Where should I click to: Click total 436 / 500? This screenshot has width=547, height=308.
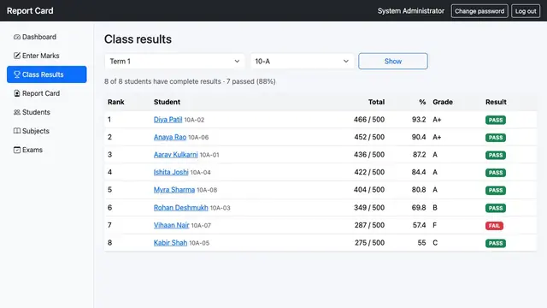tap(369, 154)
